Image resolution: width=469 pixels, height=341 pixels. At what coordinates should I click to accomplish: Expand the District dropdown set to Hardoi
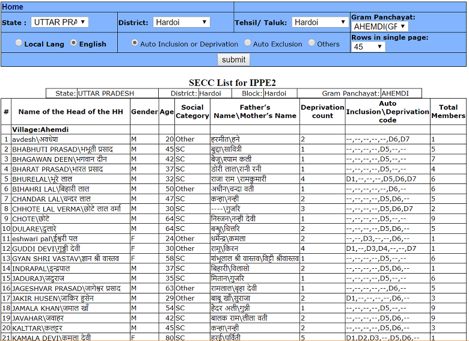point(181,22)
